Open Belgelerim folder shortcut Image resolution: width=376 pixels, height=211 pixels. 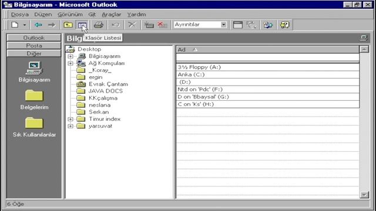(x=34, y=100)
